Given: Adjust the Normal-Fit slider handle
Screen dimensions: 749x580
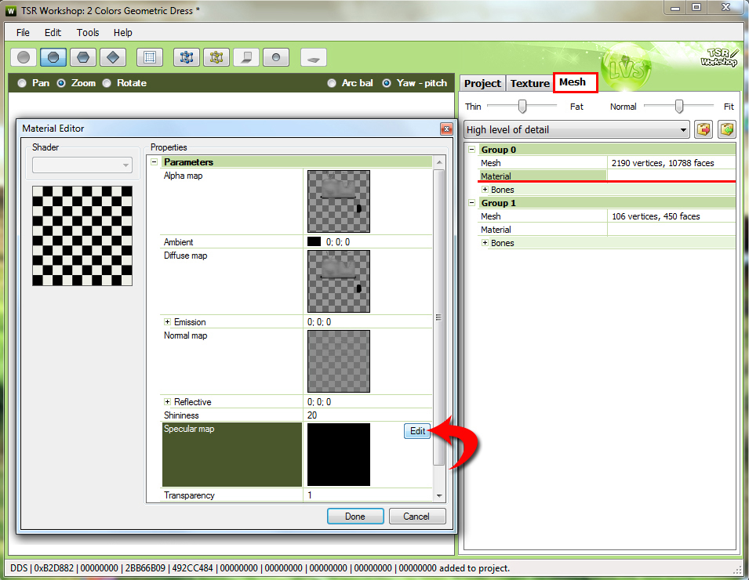Looking at the screenshot, I should (x=678, y=106).
